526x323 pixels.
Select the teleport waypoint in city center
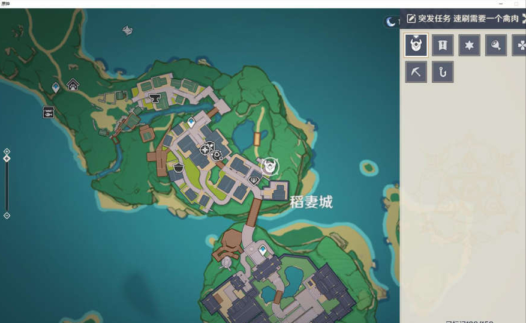191,122
